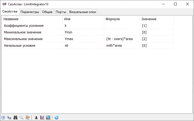Viewport: 194px width, 121px height.
Task: Open the Общие tab
Action: tap(47, 12)
